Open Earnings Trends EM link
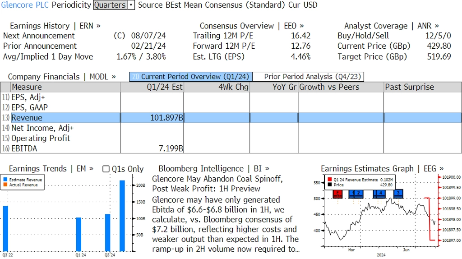This screenshot has height=259, width=462. click(x=51, y=169)
